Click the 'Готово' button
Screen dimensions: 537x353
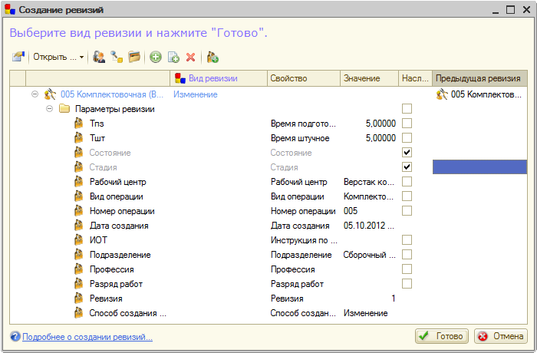pyautogui.click(x=441, y=336)
